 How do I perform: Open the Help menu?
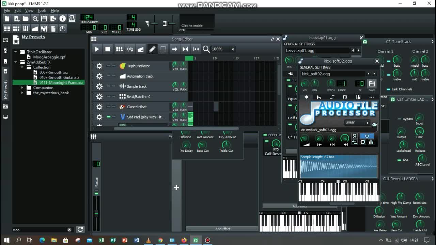54,11
